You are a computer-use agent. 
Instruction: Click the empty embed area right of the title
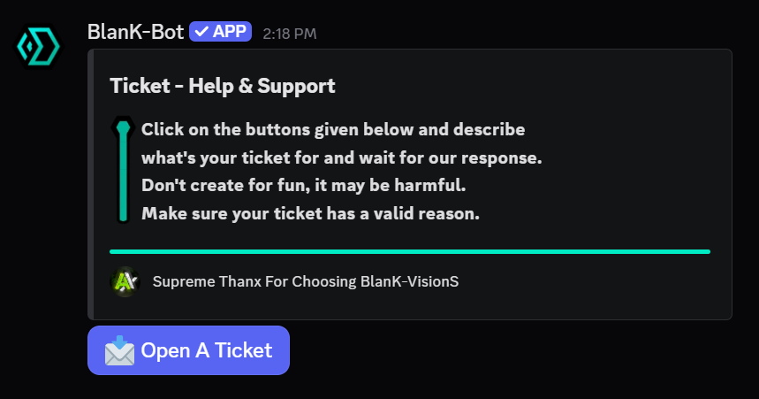530,86
